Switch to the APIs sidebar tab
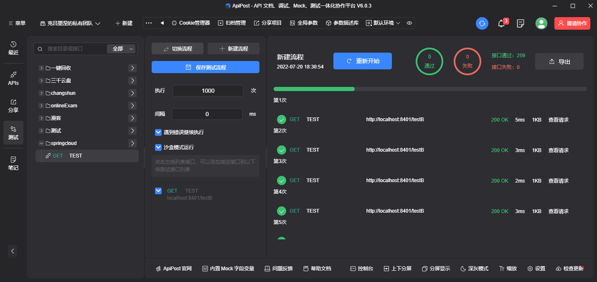Screen dimensions: 597x282 coord(13,78)
